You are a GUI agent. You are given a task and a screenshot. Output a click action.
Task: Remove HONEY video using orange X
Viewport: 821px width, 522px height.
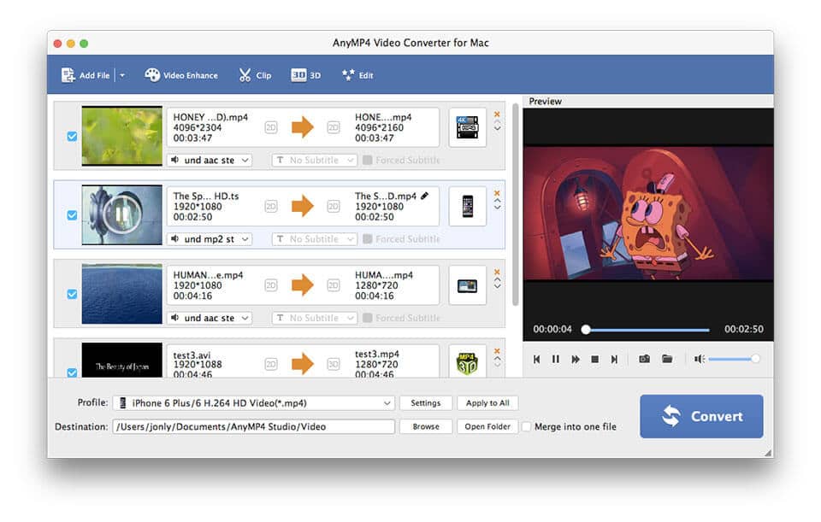coord(497,114)
